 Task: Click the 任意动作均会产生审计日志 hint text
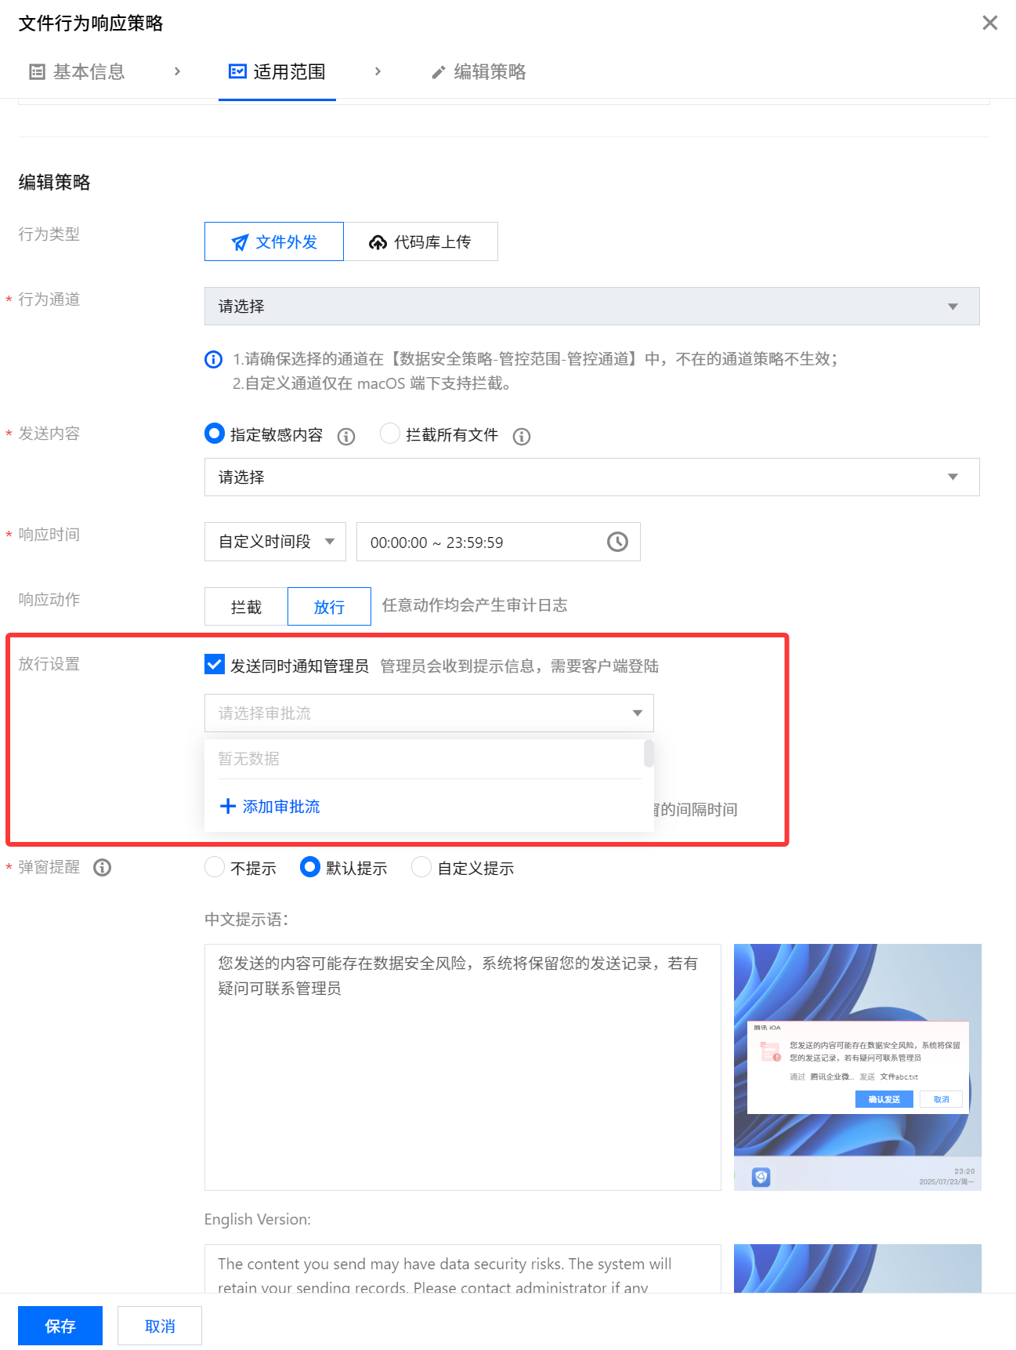pos(475,605)
